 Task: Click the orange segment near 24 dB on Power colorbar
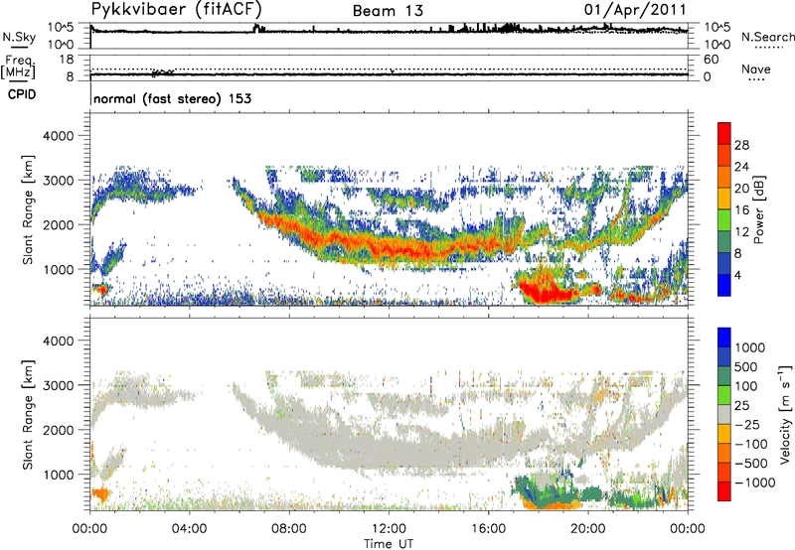pos(724,177)
